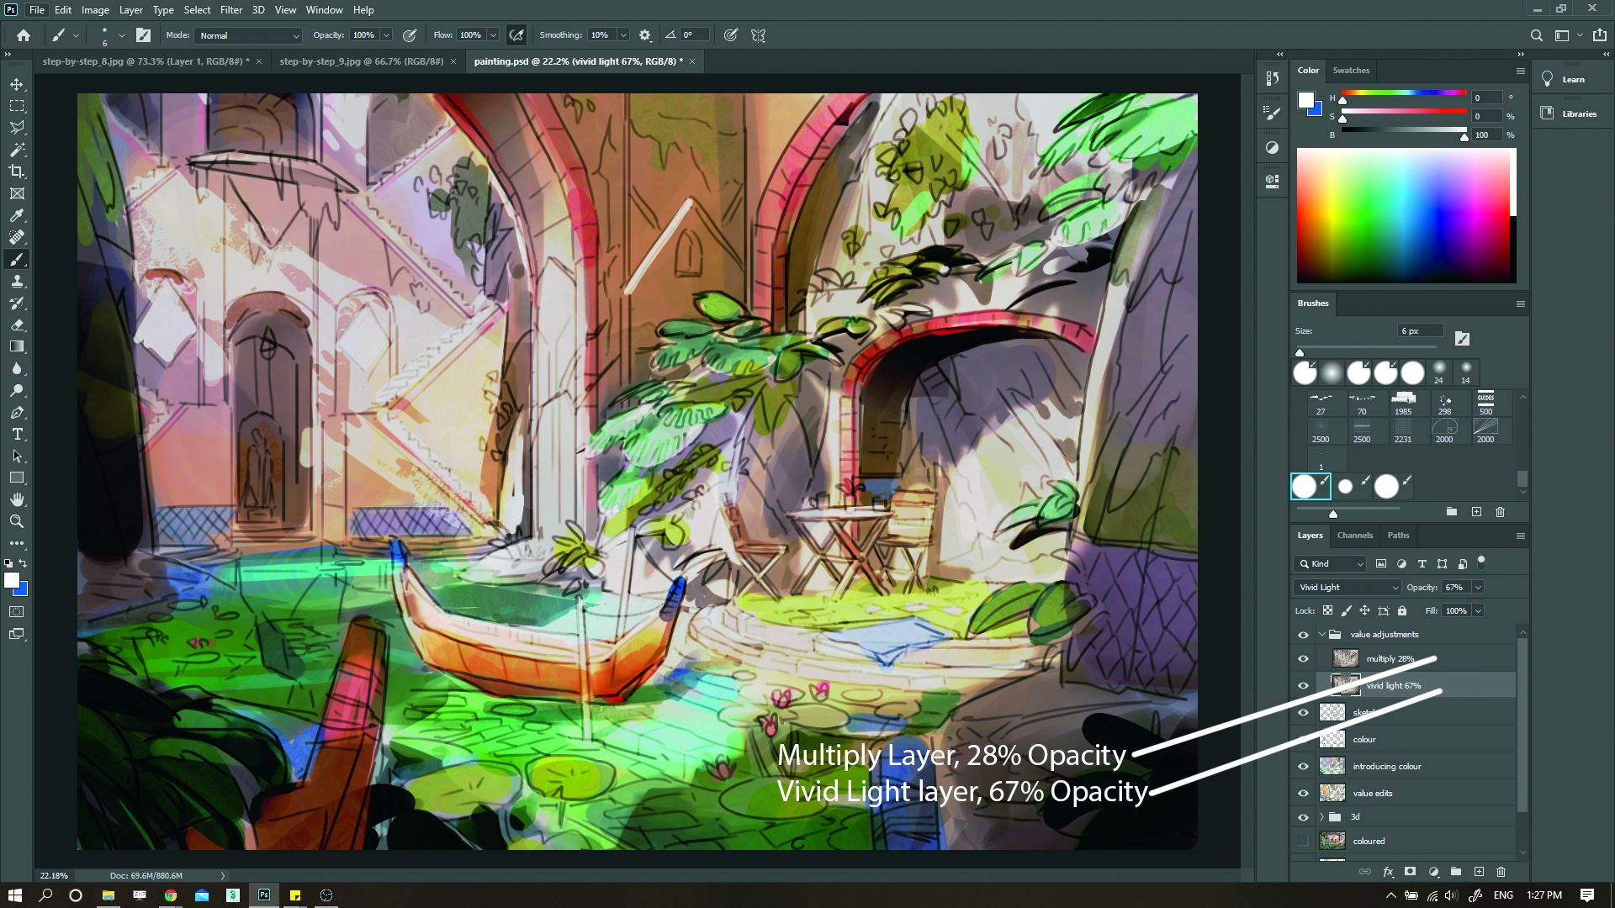Select the Zoom tool
Viewport: 1615px width, 908px height.
[x=17, y=521]
